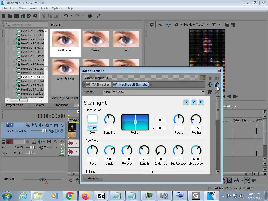
Task: Click the Undo arrow
Action: [66, 16]
